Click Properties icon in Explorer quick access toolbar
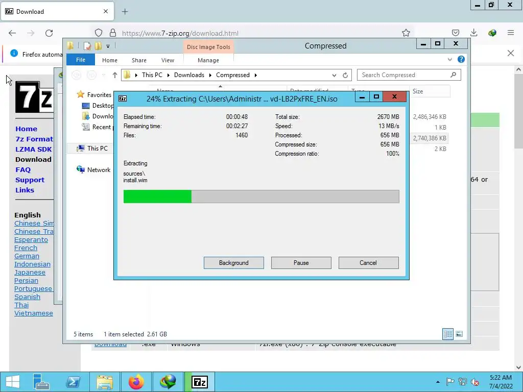This screenshot has width=523, height=392. 87,46
